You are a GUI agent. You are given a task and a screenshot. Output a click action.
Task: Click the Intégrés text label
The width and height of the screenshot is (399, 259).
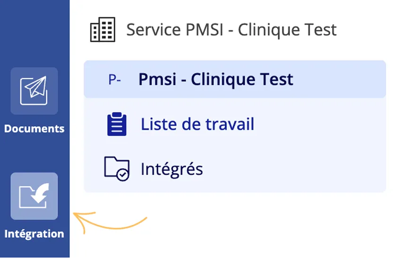(x=172, y=169)
